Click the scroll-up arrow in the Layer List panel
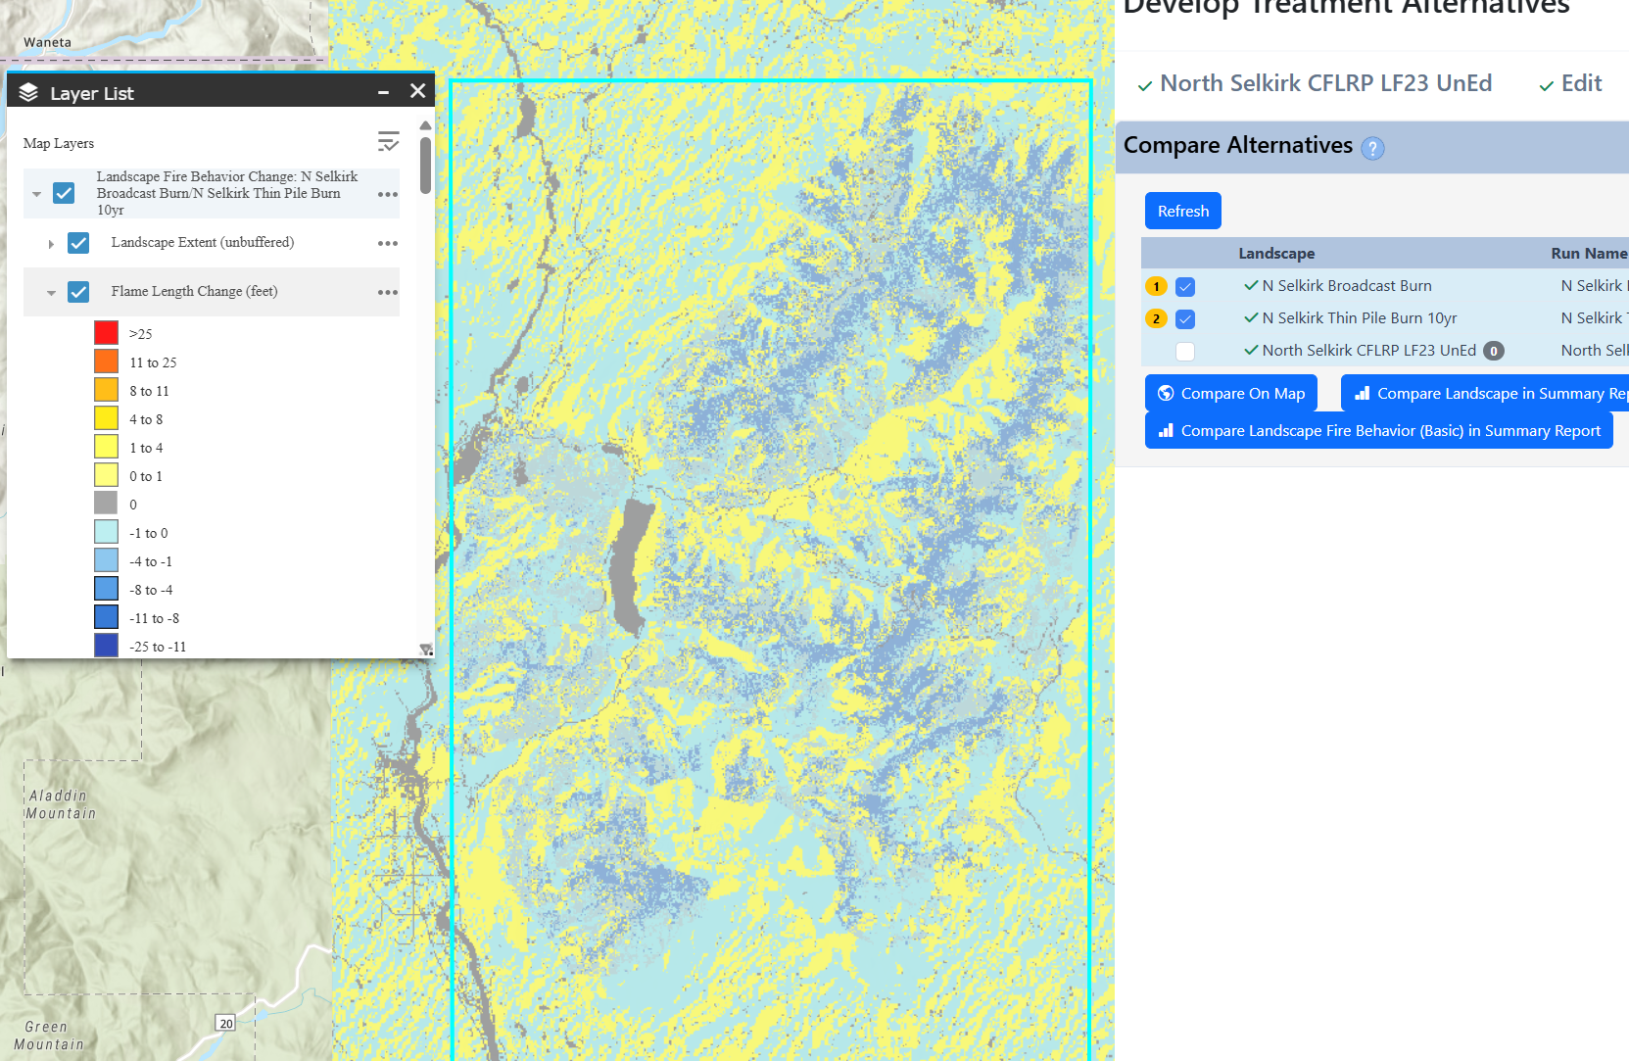Screen dimensions: 1629x1061 click(425, 124)
